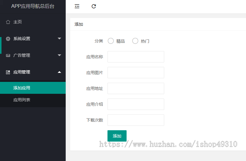This screenshot has width=246, height=161.
Task: Click the 分类 form label
Action: pos(99,41)
